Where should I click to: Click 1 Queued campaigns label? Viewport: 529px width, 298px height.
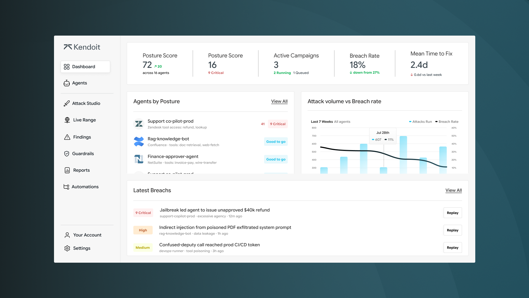[x=301, y=73]
